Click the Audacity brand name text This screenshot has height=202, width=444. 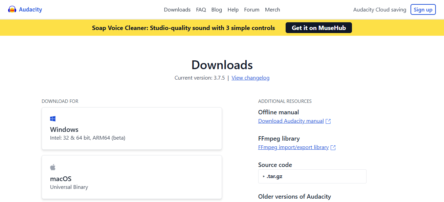(30, 9)
